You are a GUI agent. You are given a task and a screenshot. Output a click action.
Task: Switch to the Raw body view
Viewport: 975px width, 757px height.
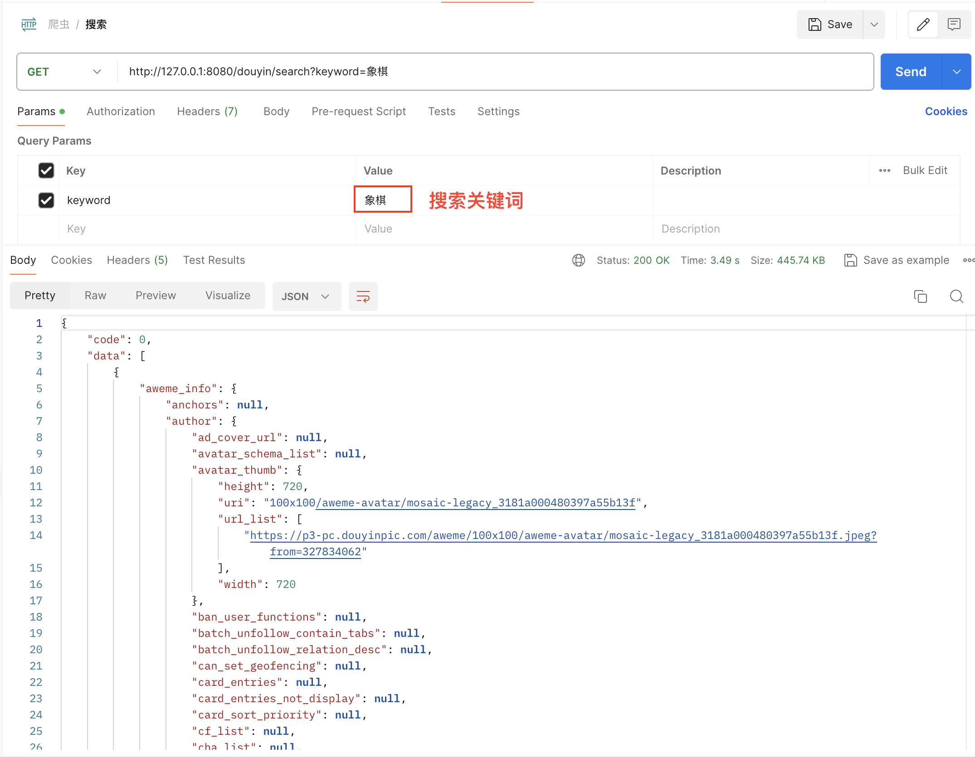tap(96, 296)
